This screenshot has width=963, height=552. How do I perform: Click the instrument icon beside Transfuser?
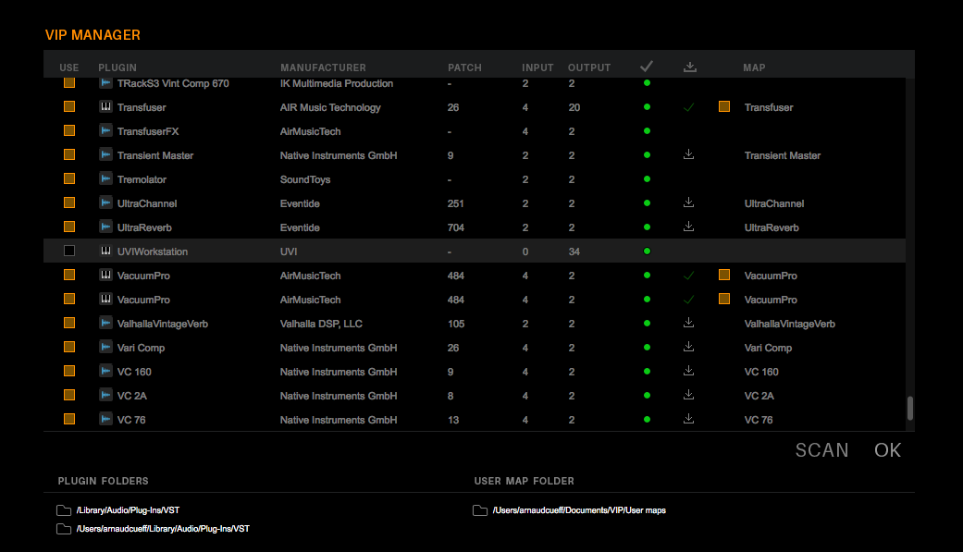pos(105,107)
